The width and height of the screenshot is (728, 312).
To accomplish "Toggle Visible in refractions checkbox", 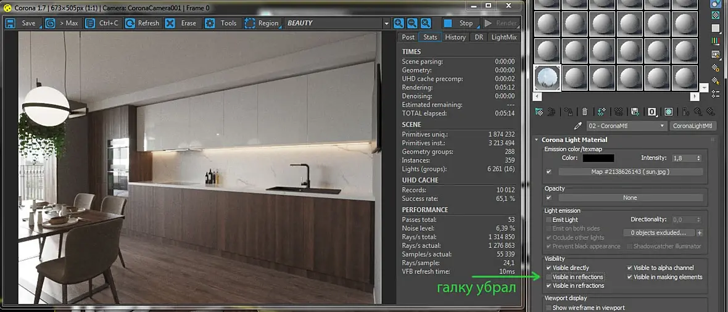I will coord(549,286).
